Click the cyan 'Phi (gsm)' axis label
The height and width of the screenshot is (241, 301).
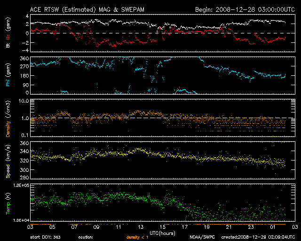click(x=8, y=75)
